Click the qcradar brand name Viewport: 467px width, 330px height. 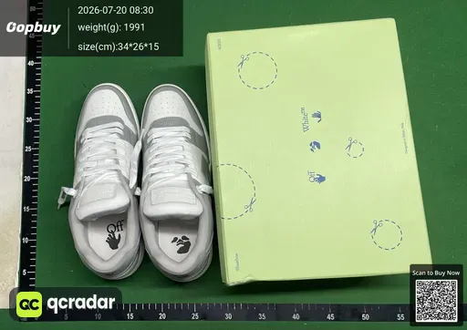tap(81, 304)
